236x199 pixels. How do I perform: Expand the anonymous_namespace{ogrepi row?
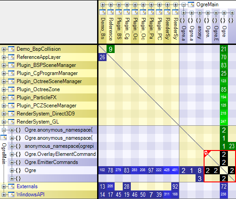click(12, 146)
